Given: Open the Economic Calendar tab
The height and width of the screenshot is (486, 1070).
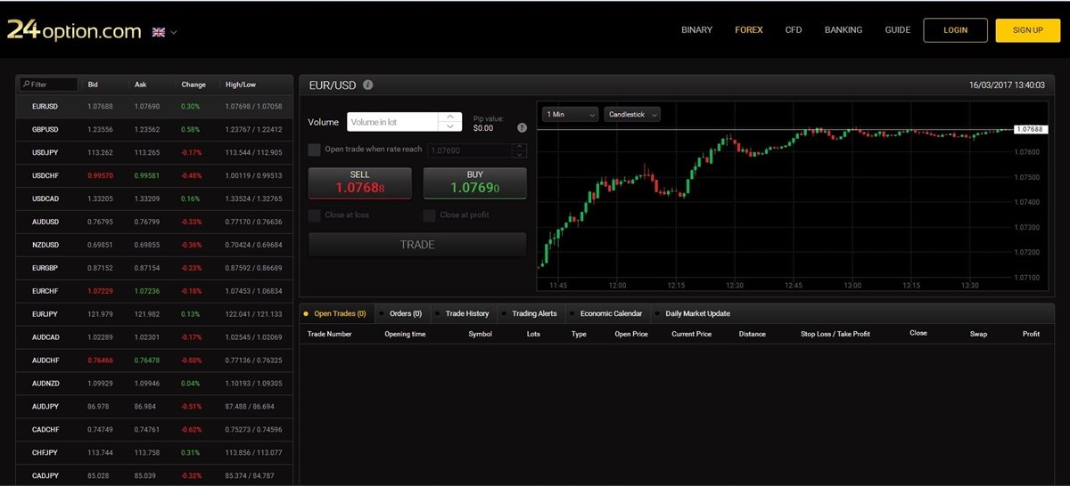Looking at the screenshot, I should point(610,313).
